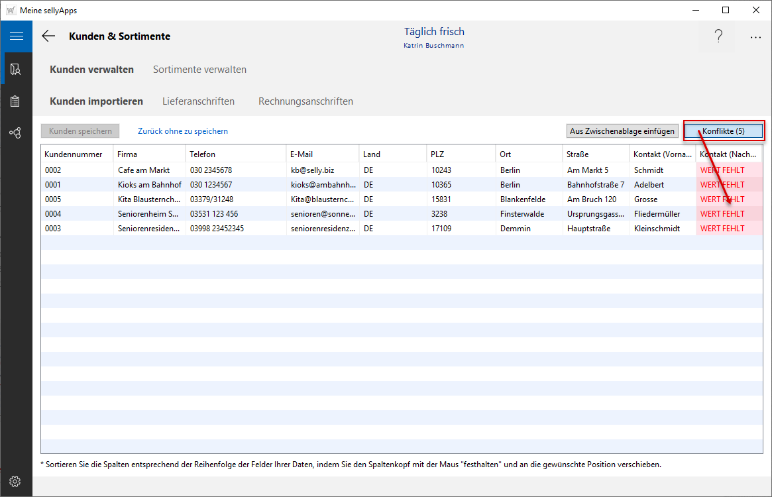Click the PLZ column header
772x497 pixels.
pos(437,154)
